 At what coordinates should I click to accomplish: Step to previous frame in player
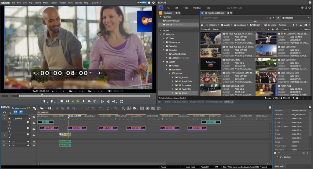tap(73, 101)
